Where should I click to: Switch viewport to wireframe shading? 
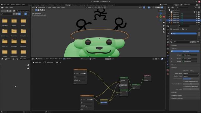click(x=156, y=8)
